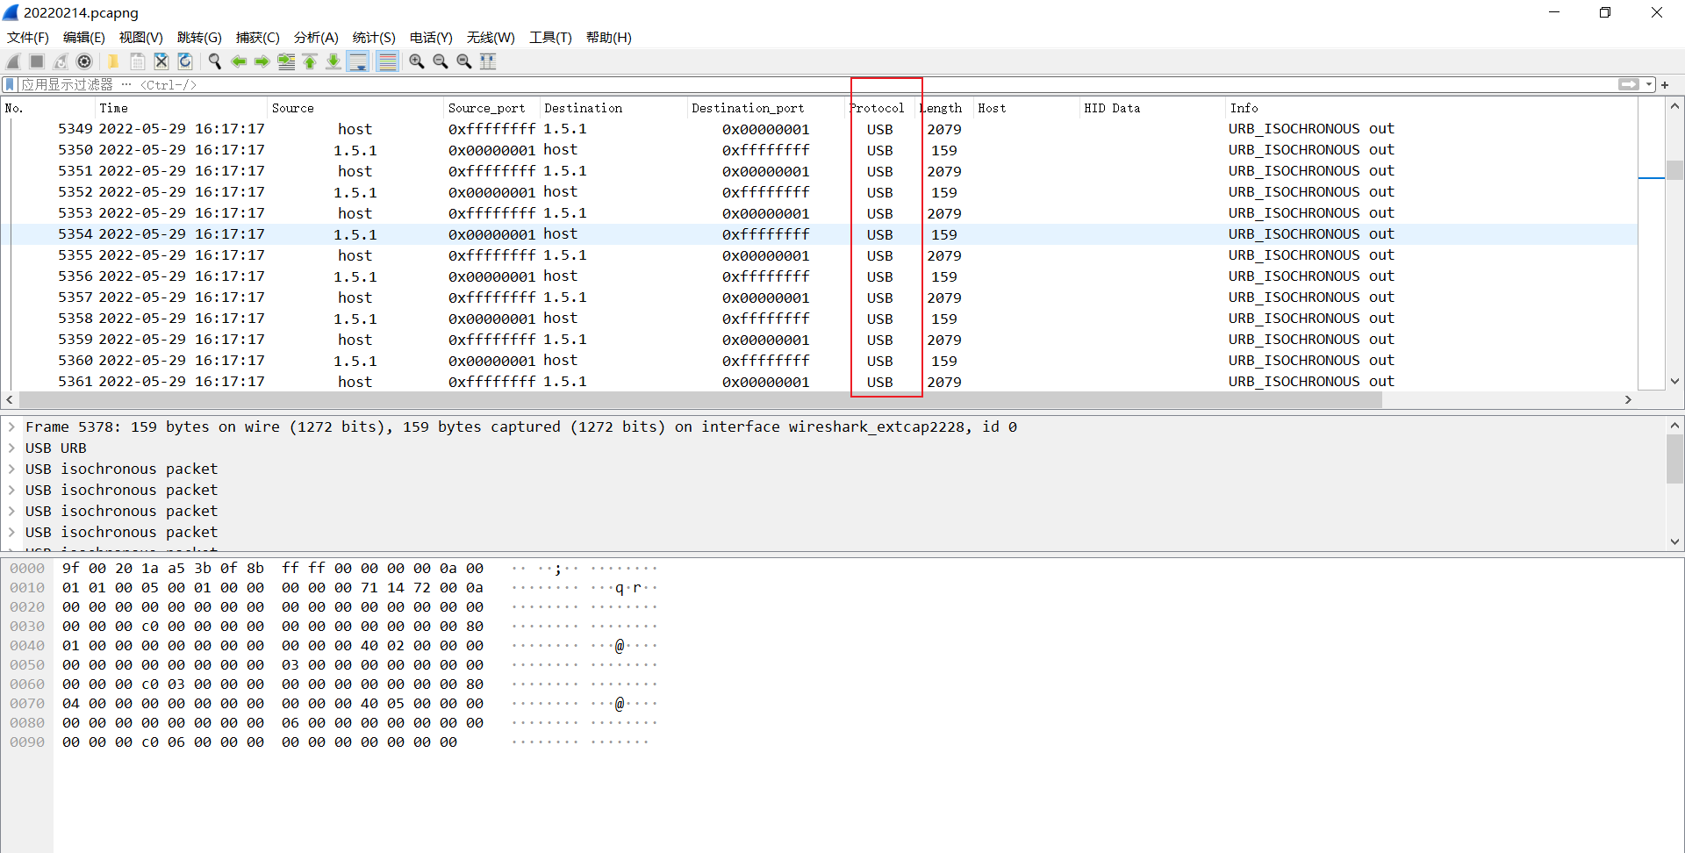
Task: Open capture options with the gear icon
Action: point(84,61)
